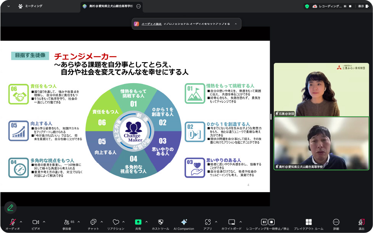Click the green annotation pencil button
Screen dimensions: 373x233
pyautogui.click(x=10, y=207)
